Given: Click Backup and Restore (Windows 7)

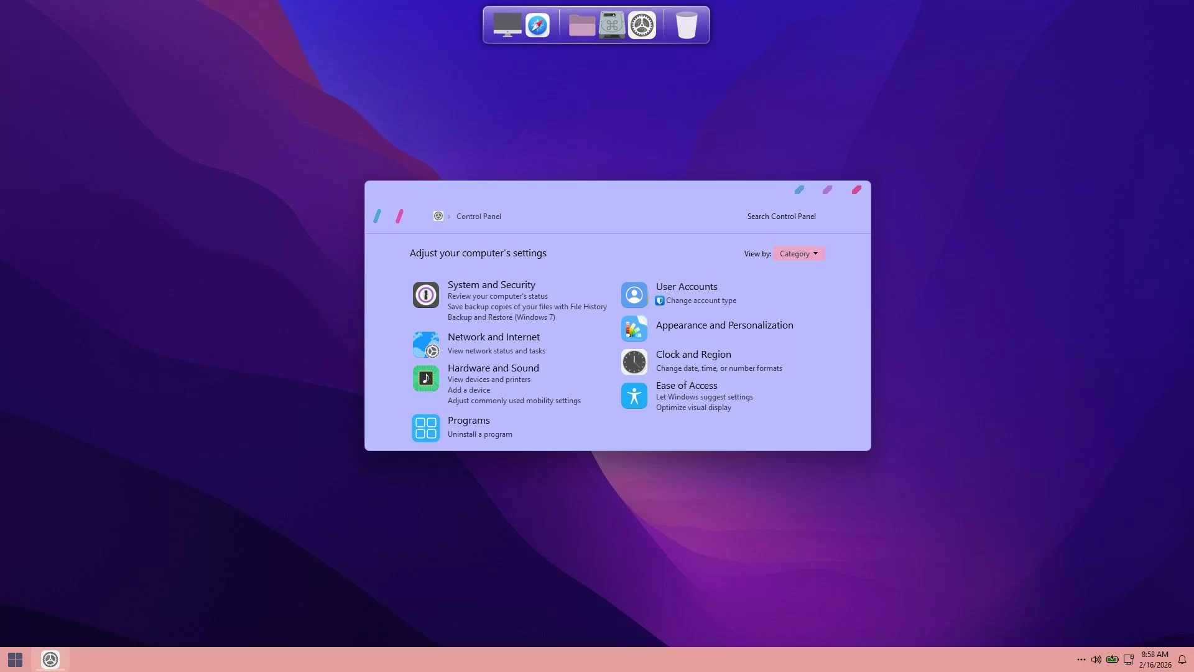Looking at the screenshot, I should [501, 317].
